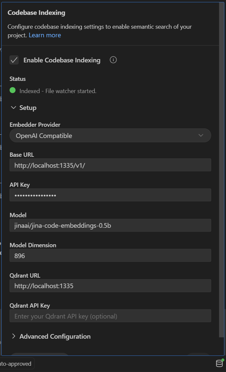Click the Setup chevron icon

(14, 108)
